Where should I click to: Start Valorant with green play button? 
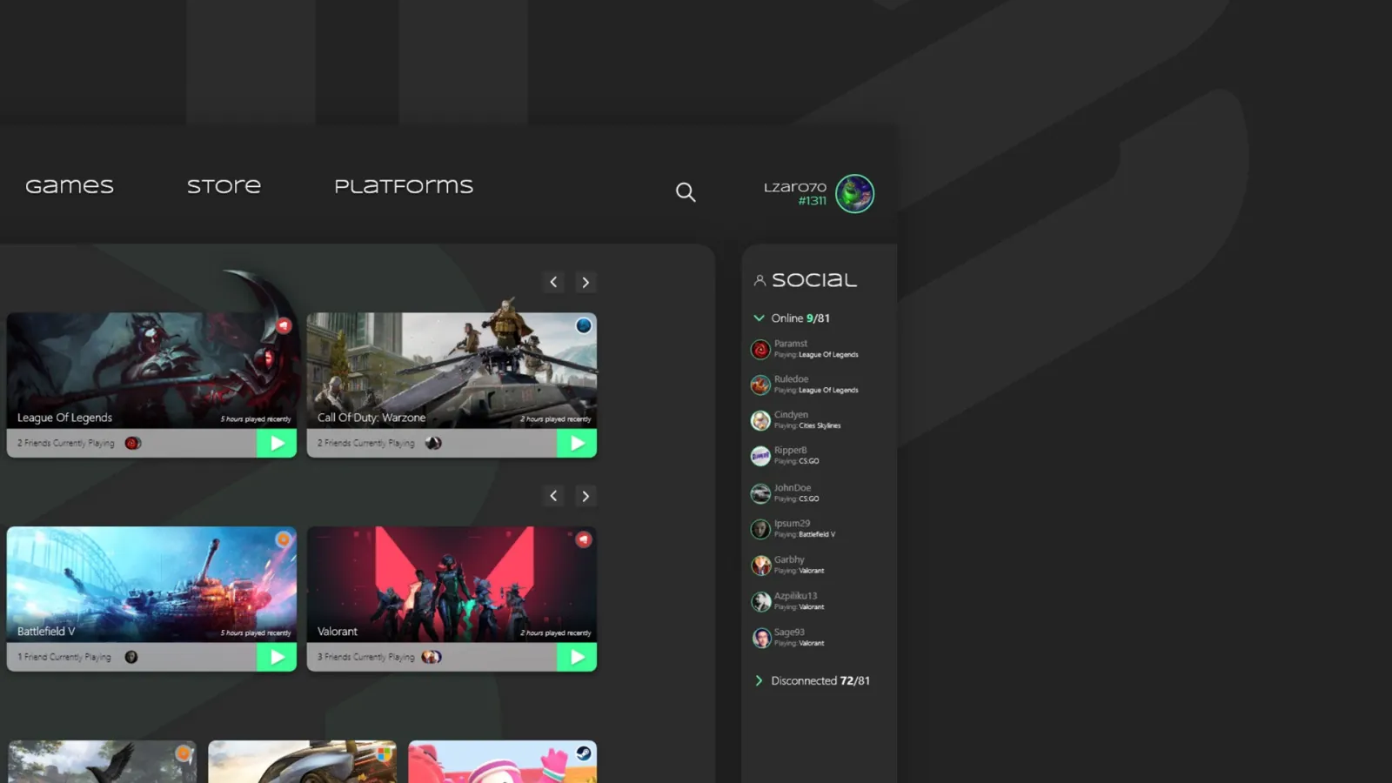coord(577,657)
